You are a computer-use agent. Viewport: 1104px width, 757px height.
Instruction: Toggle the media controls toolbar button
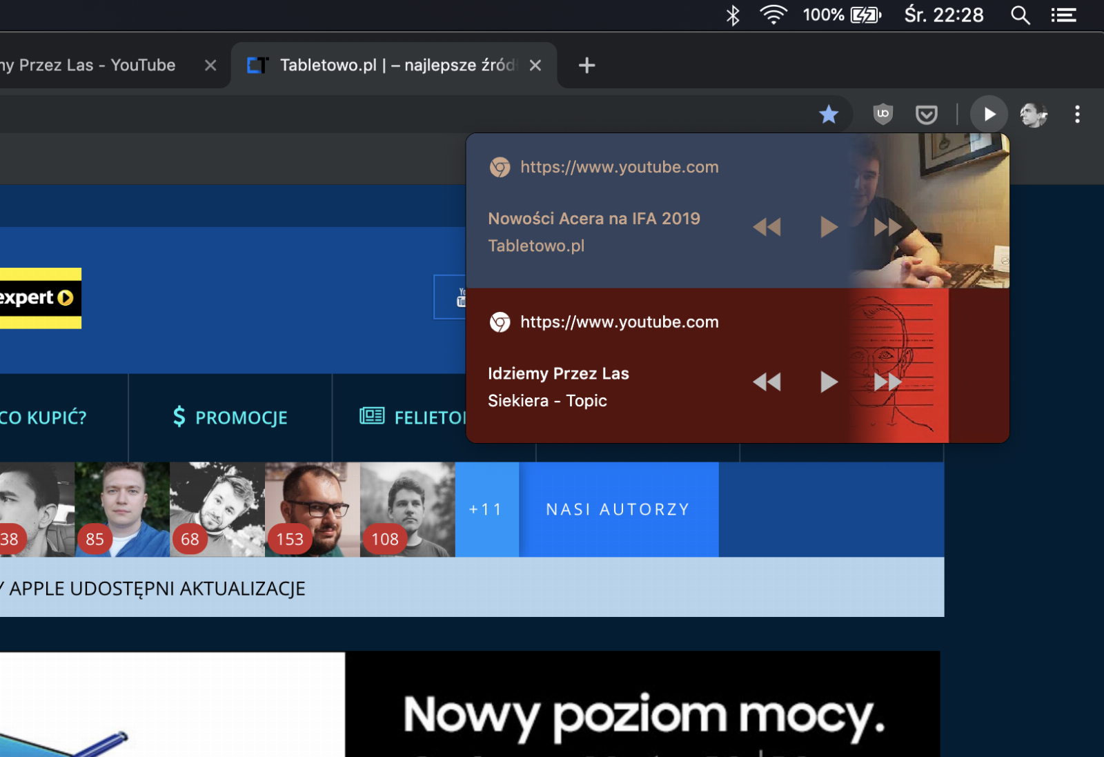pos(989,114)
